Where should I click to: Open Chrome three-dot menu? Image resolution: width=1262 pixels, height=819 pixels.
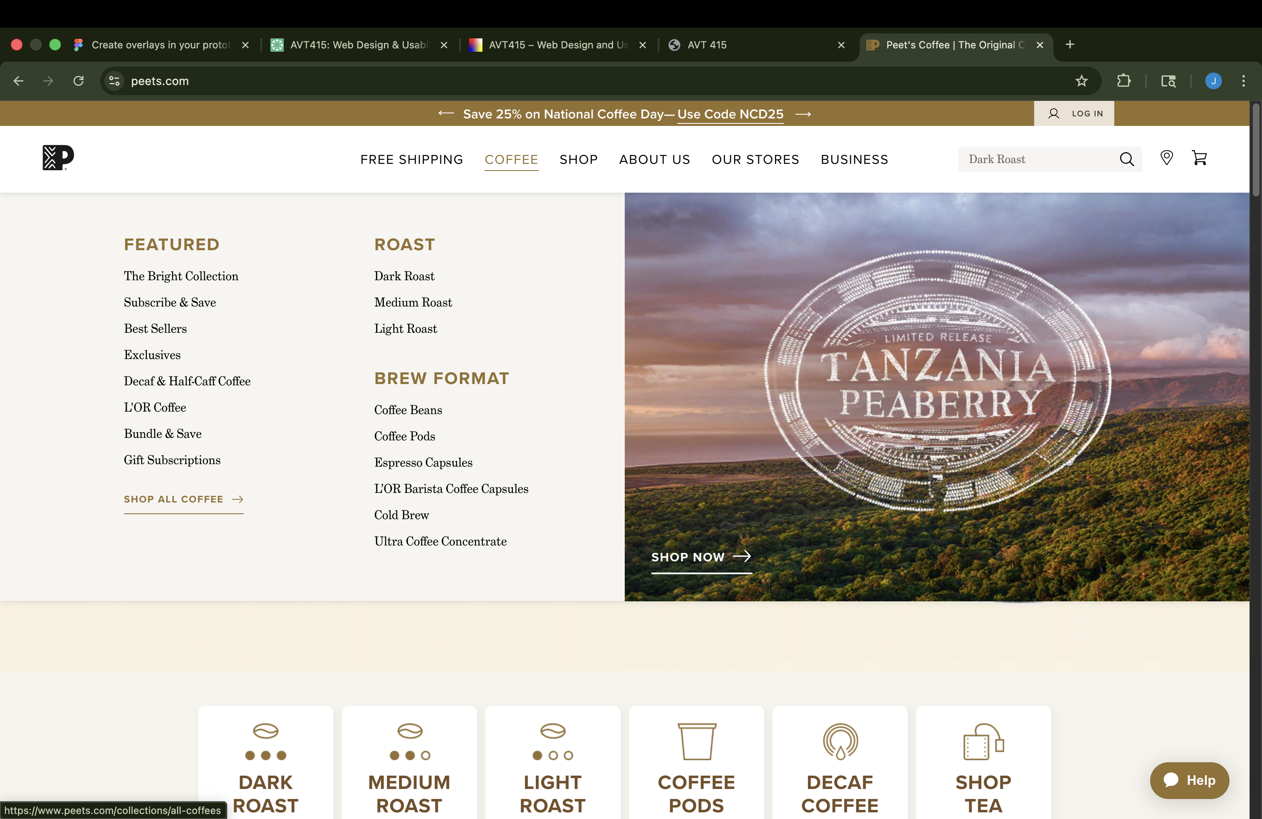click(x=1243, y=81)
